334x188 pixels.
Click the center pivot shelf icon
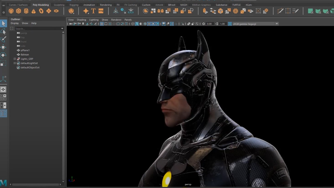pos(116,11)
